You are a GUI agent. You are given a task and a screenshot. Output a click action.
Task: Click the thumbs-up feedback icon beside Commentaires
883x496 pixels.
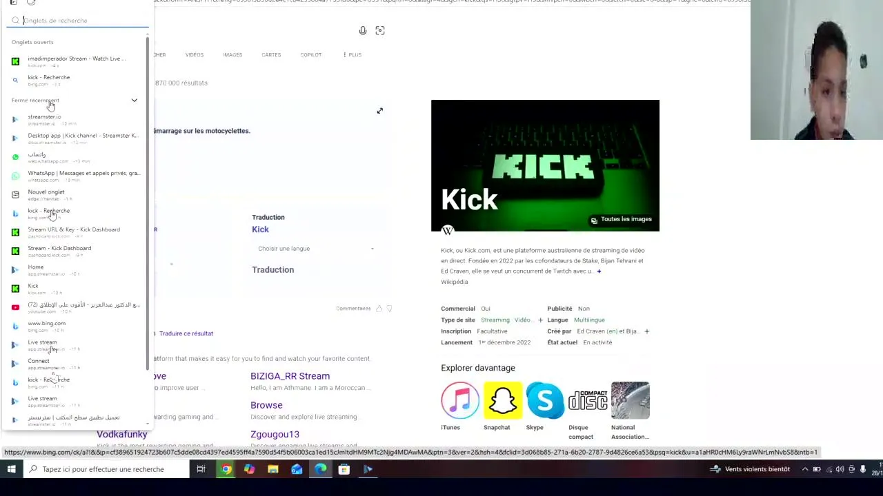coord(379,309)
